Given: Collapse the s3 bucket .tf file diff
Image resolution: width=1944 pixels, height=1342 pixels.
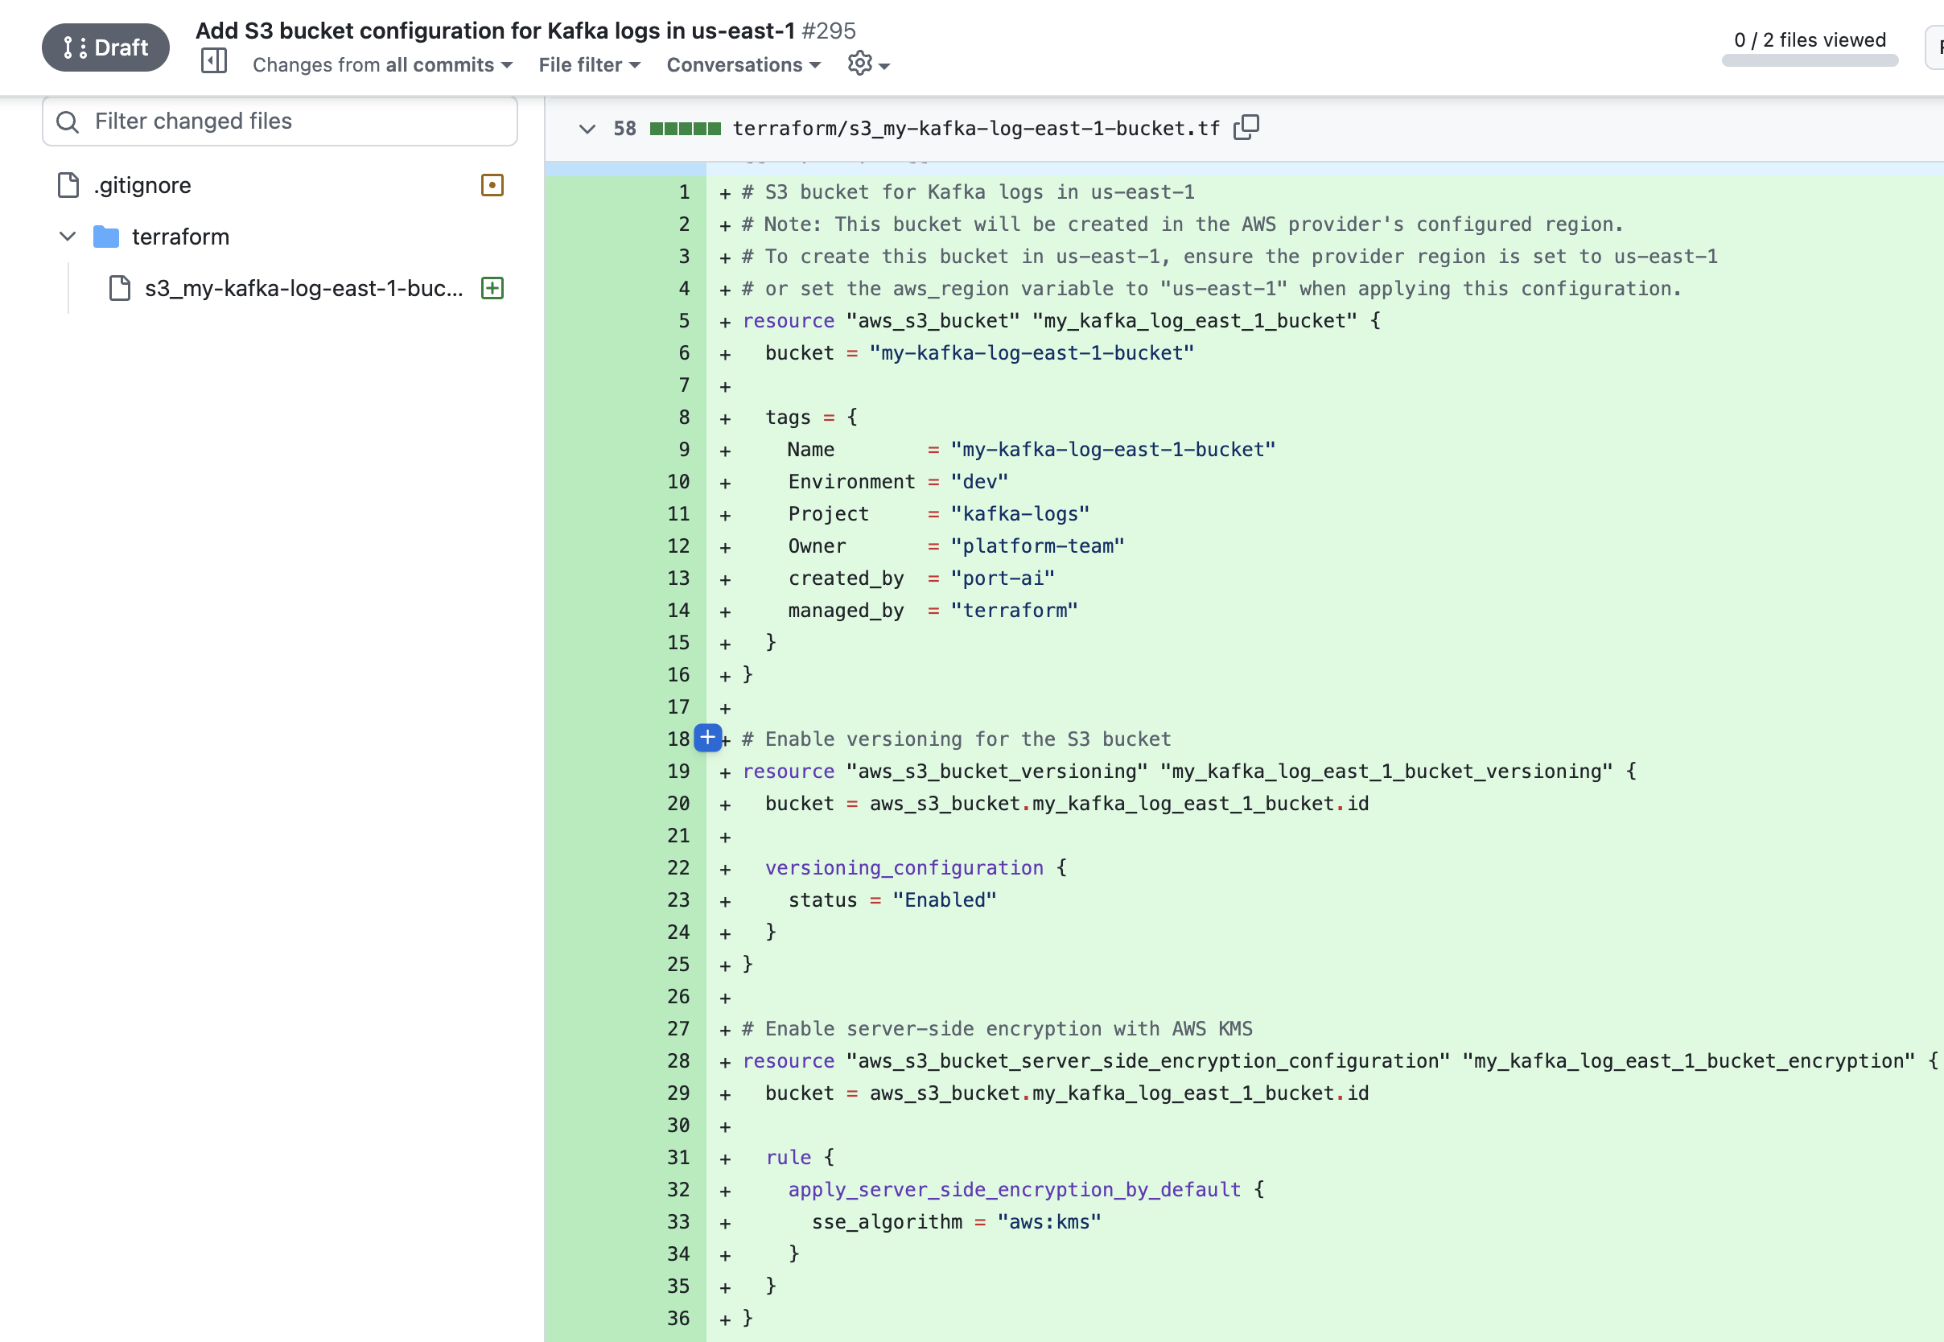Looking at the screenshot, I should [x=587, y=129].
